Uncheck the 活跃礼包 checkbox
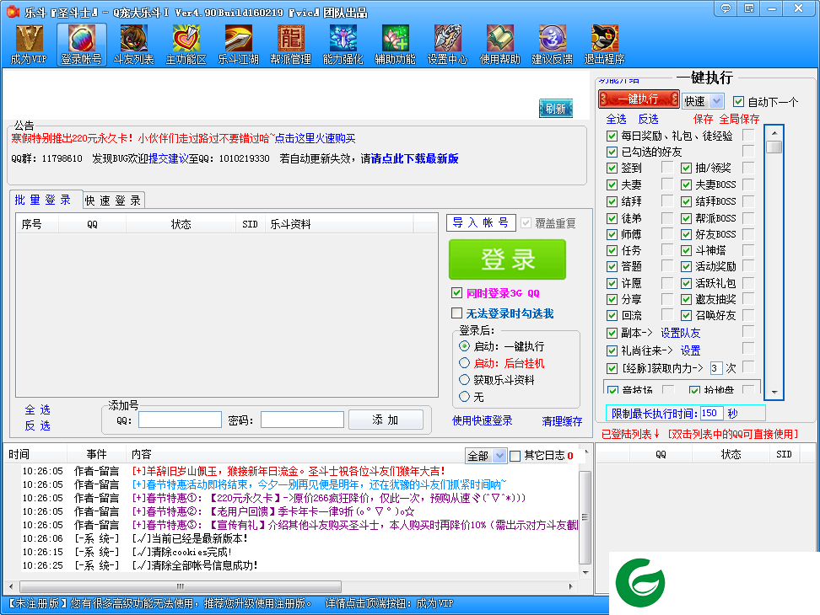The height and width of the screenshot is (615, 820). pyautogui.click(x=686, y=283)
